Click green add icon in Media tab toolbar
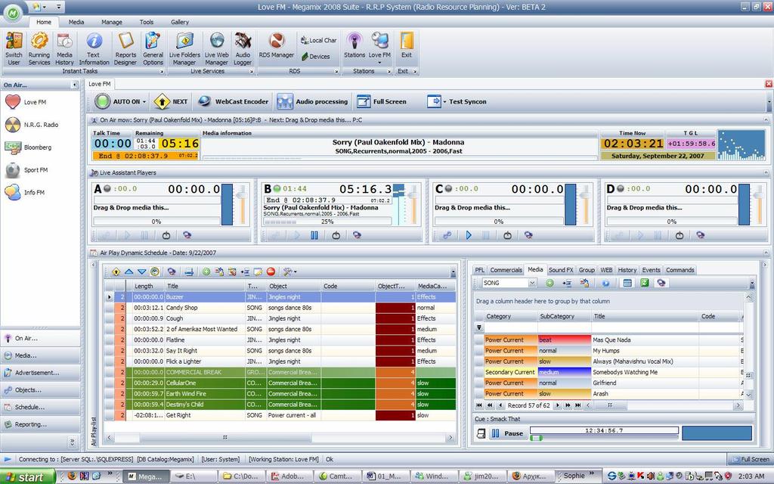 550,283
